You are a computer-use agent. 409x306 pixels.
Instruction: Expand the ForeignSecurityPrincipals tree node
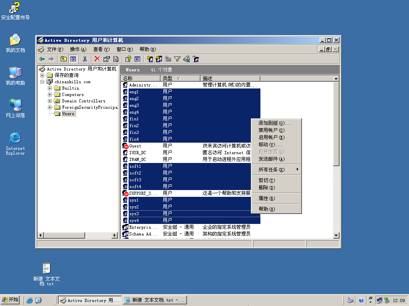pos(50,107)
